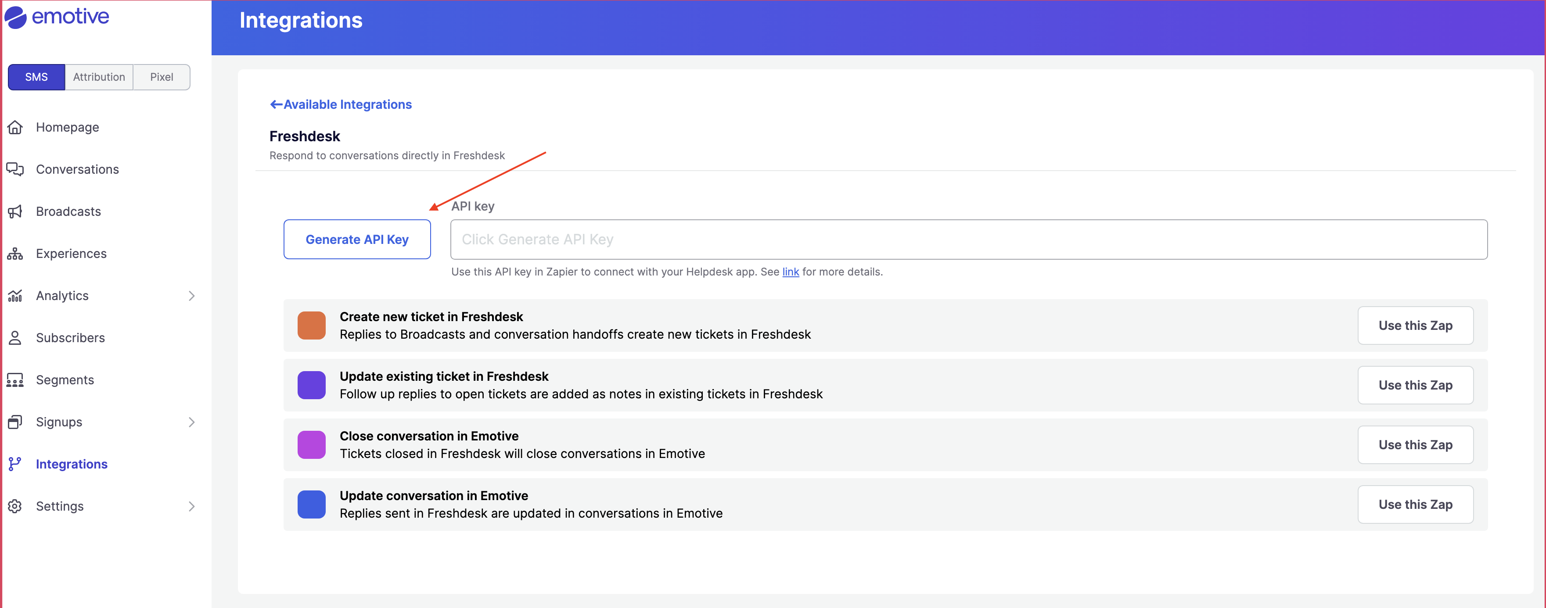The width and height of the screenshot is (1546, 608).
Task: Click the Integrations branch icon
Action: (x=15, y=464)
